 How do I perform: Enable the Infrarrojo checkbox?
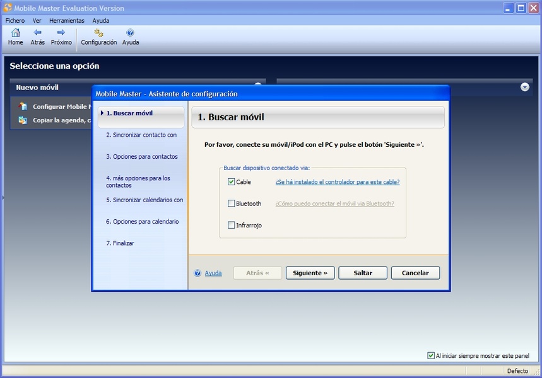point(232,225)
